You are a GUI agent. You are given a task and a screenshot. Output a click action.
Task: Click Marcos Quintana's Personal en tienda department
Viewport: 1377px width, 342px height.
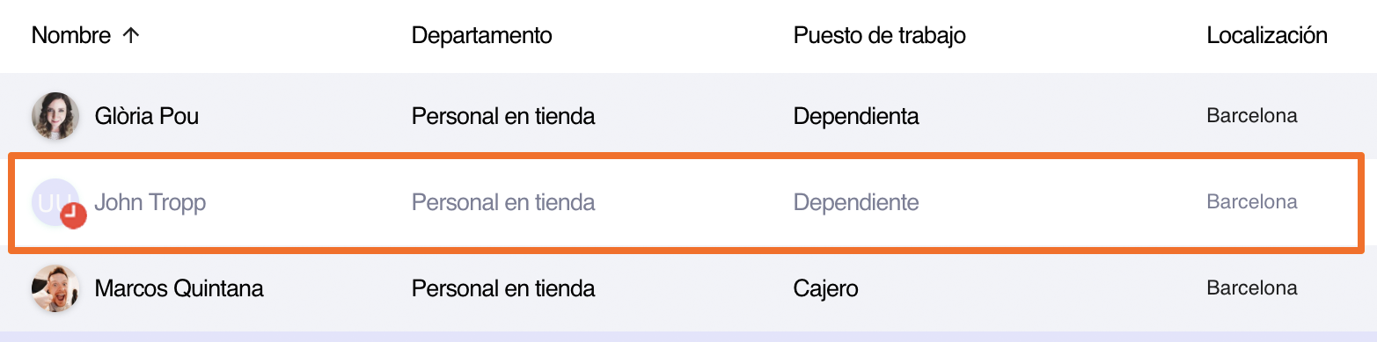coord(503,288)
